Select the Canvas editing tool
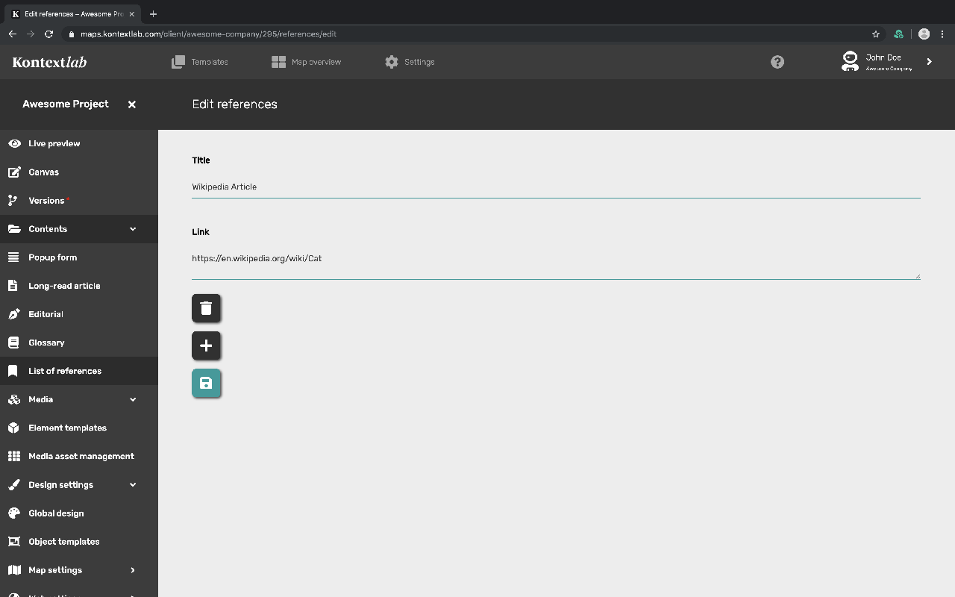This screenshot has height=597, width=955. click(43, 172)
